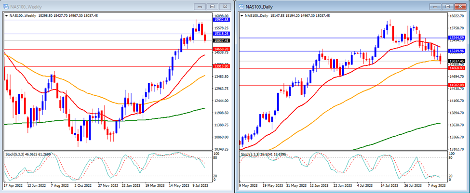Click the 14166.70 value on Daily price axis
Viewport: 470px width, 193px height.
(457, 101)
